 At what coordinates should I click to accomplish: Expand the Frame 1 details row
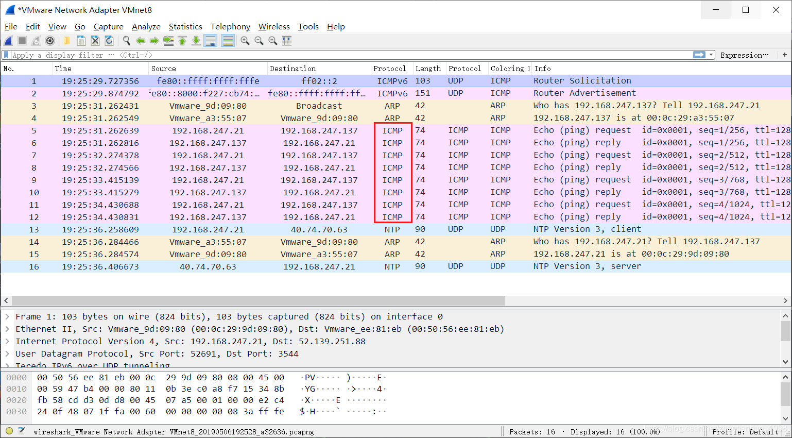pos(7,317)
